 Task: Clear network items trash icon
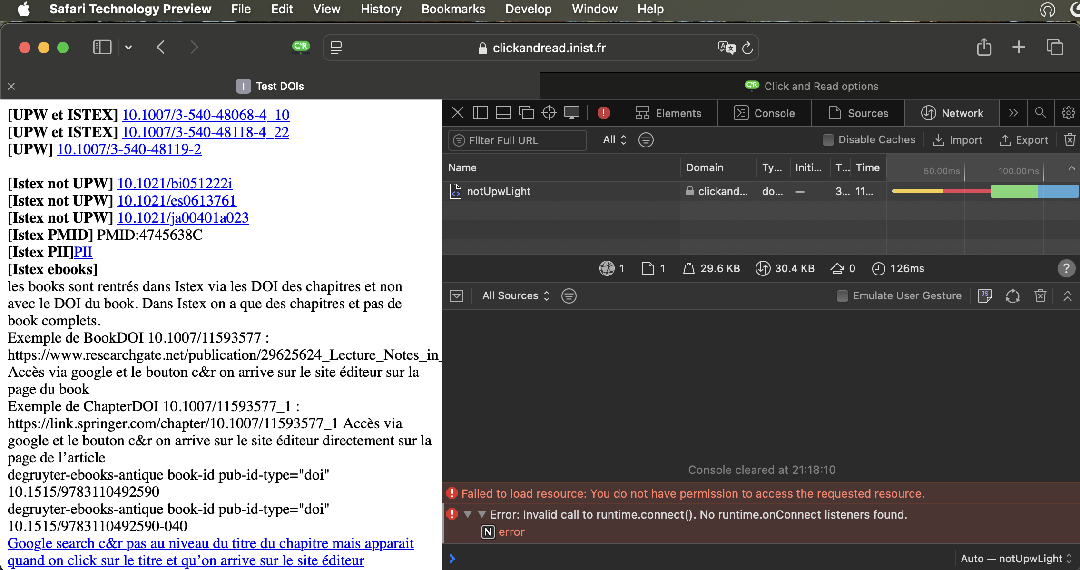coord(1070,140)
